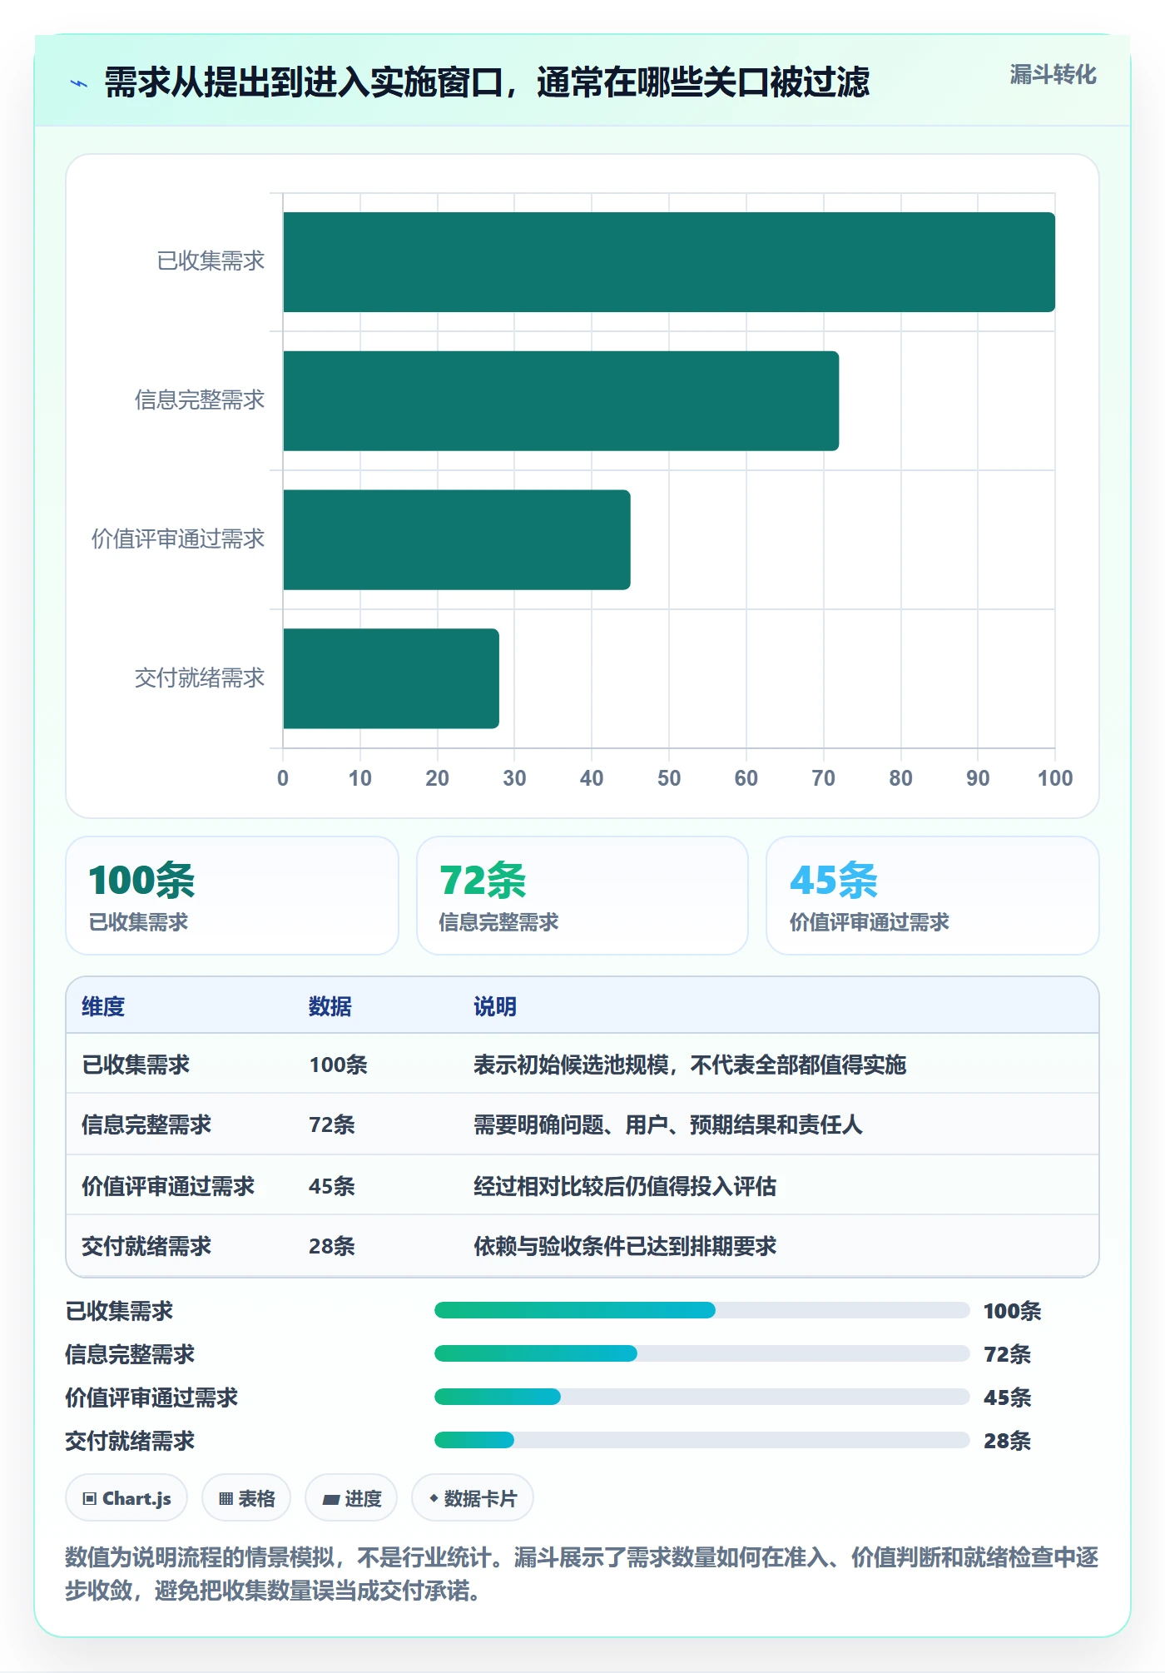This screenshot has height=1673, width=1165.
Task: Click the 信息完整需求 label in the progress list
Action: click(x=130, y=1354)
